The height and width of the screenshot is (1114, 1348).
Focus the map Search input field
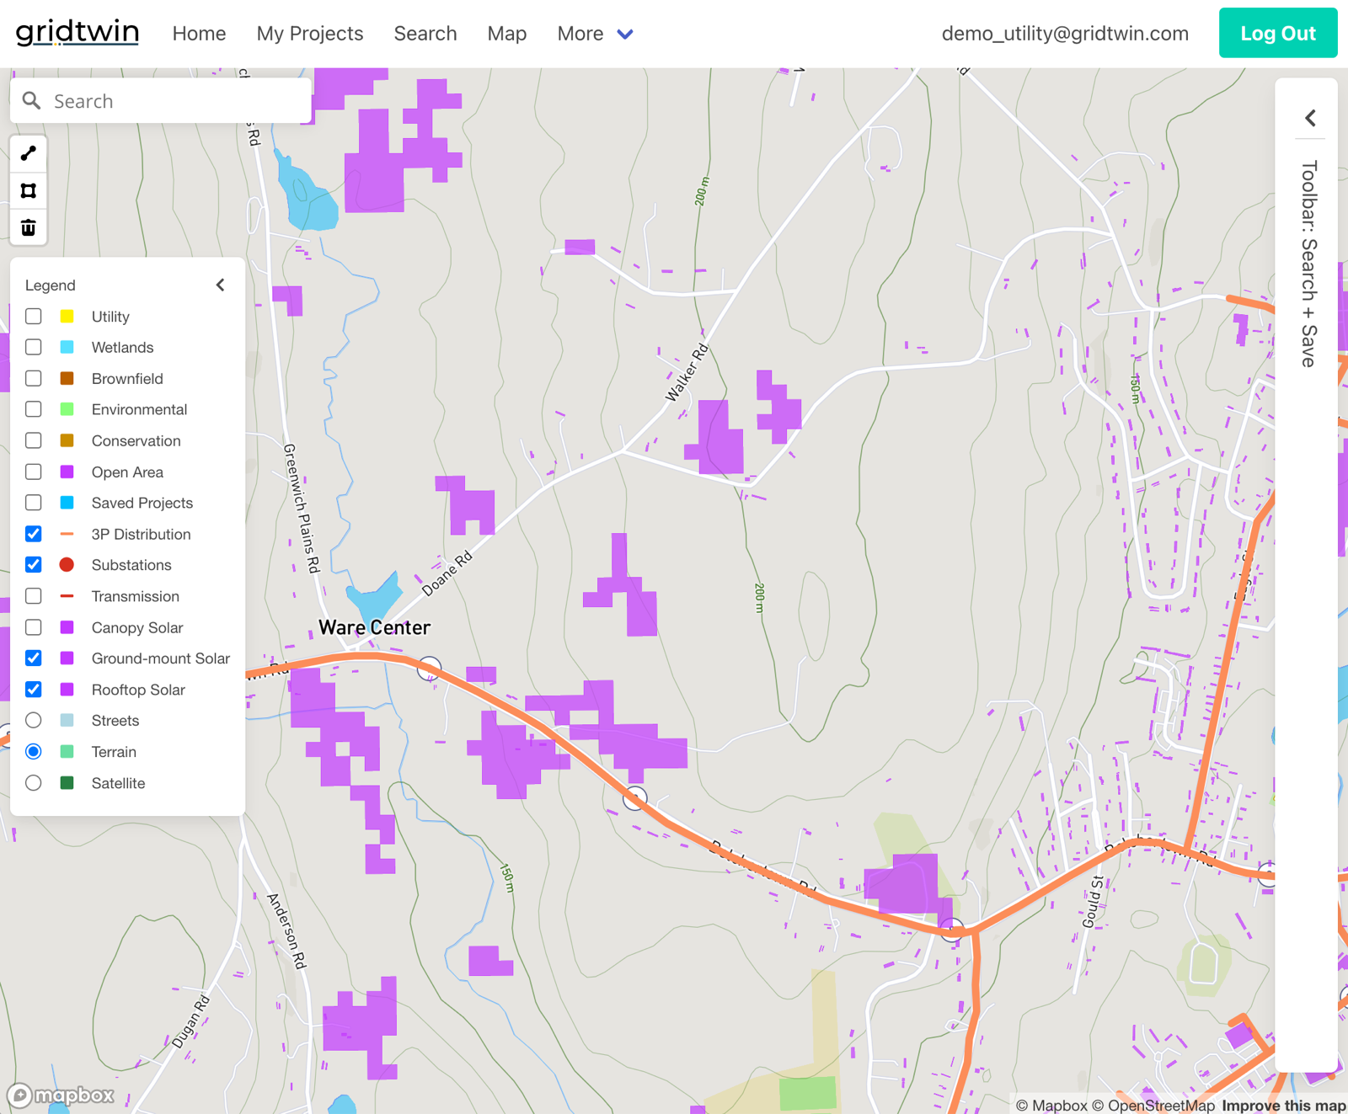[161, 101]
